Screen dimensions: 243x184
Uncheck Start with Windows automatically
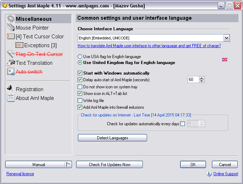[x=80, y=73]
